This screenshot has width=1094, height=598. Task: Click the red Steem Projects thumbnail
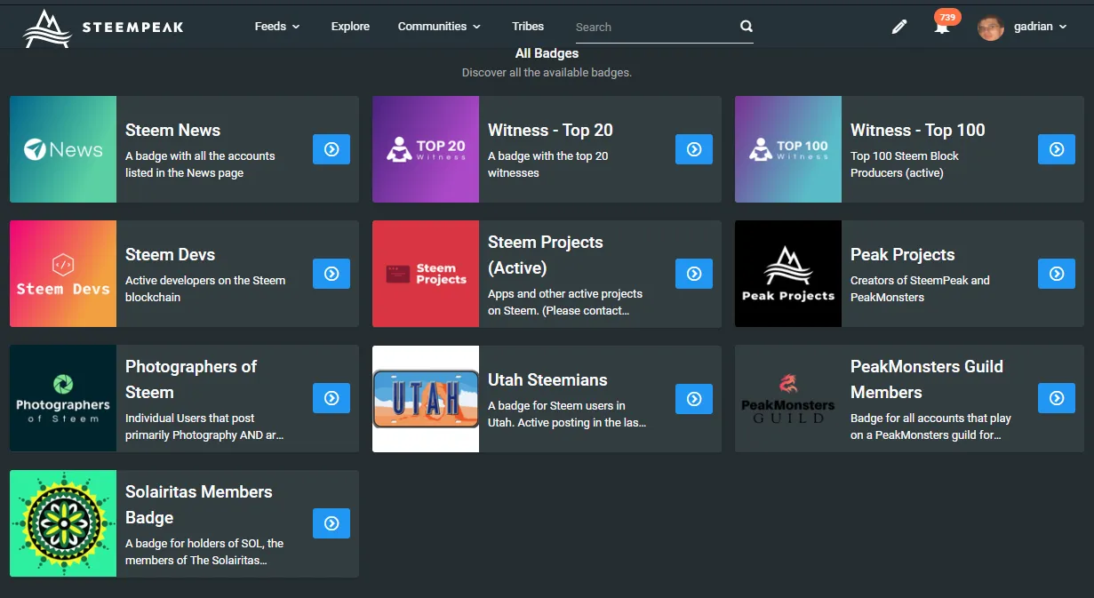click(x=426, y=274)
